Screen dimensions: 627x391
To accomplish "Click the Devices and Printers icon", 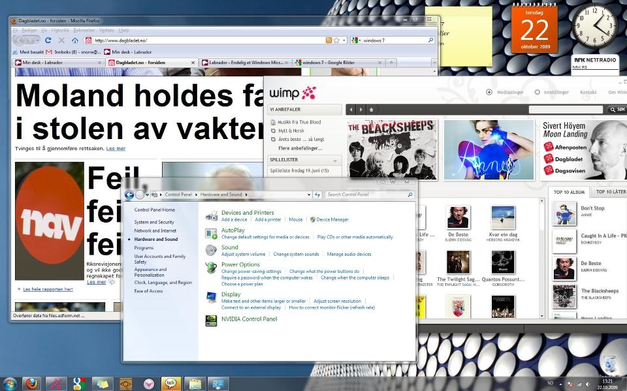I will 211,216.
